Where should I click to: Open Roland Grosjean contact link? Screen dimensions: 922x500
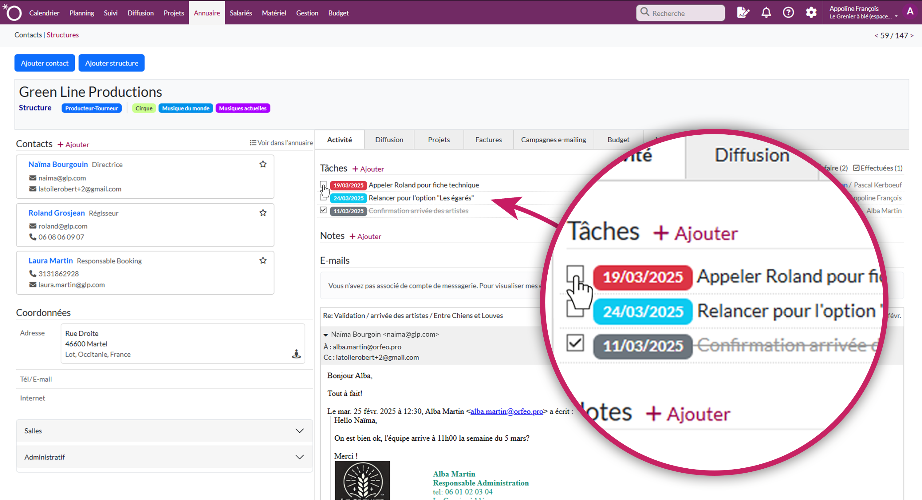pyautogui.click(x=57, y=213)
